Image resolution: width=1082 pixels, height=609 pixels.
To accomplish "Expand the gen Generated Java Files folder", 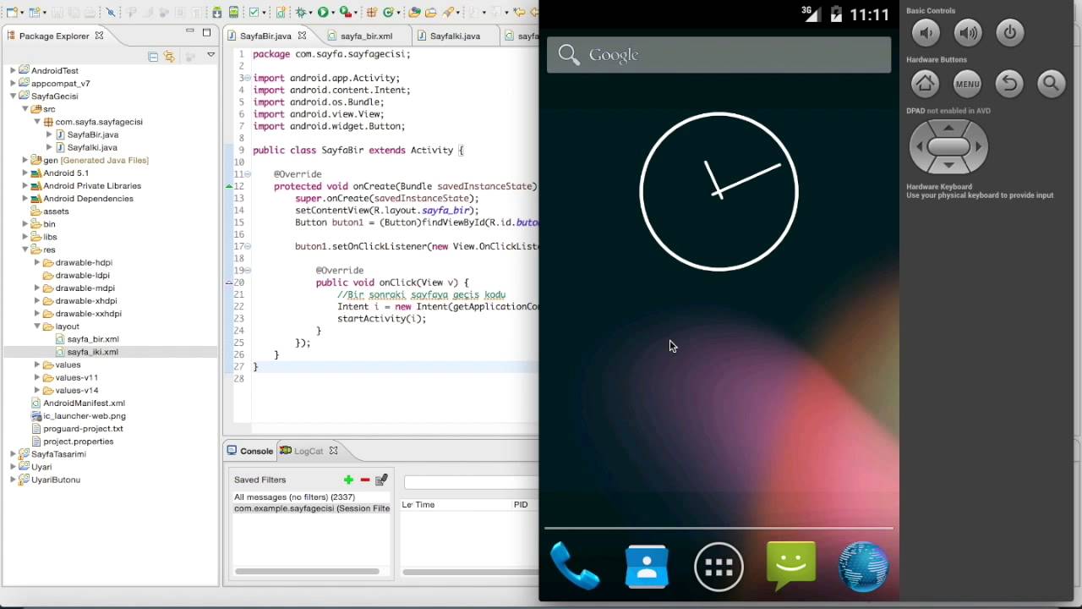I will pyautogui.click(x=25, y=160).
